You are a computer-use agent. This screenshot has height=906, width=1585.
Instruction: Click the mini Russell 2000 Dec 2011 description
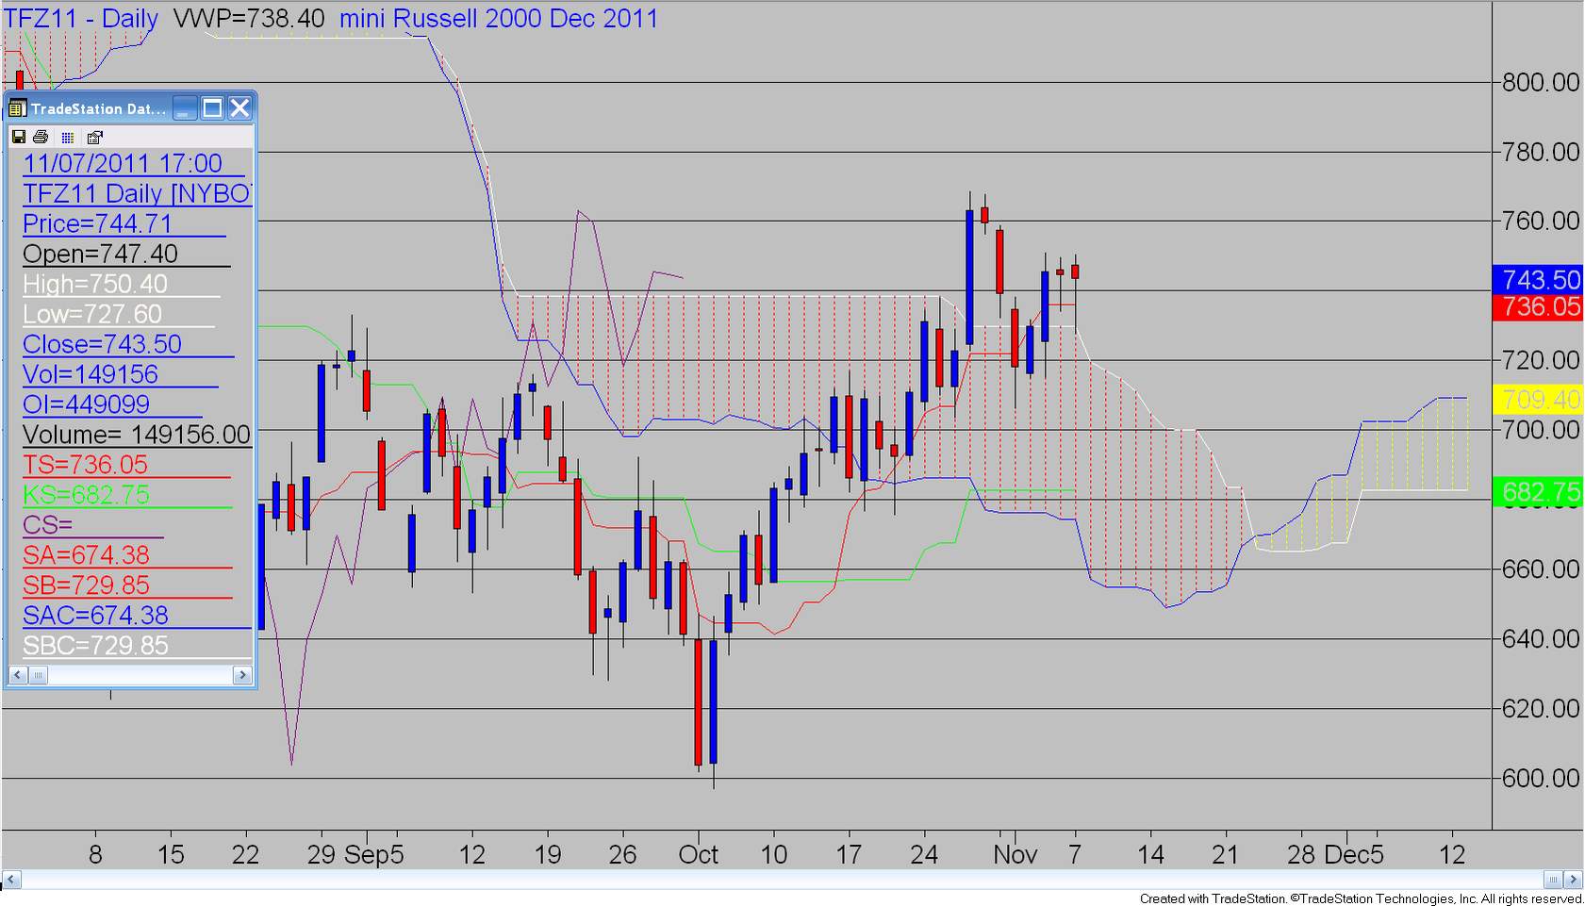(x=499, y=19)
